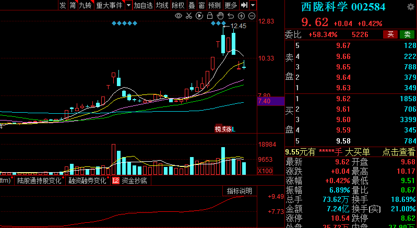Select buy level 2 price 9.61
Screen dimensions: 417x228
tap(343, 109)
